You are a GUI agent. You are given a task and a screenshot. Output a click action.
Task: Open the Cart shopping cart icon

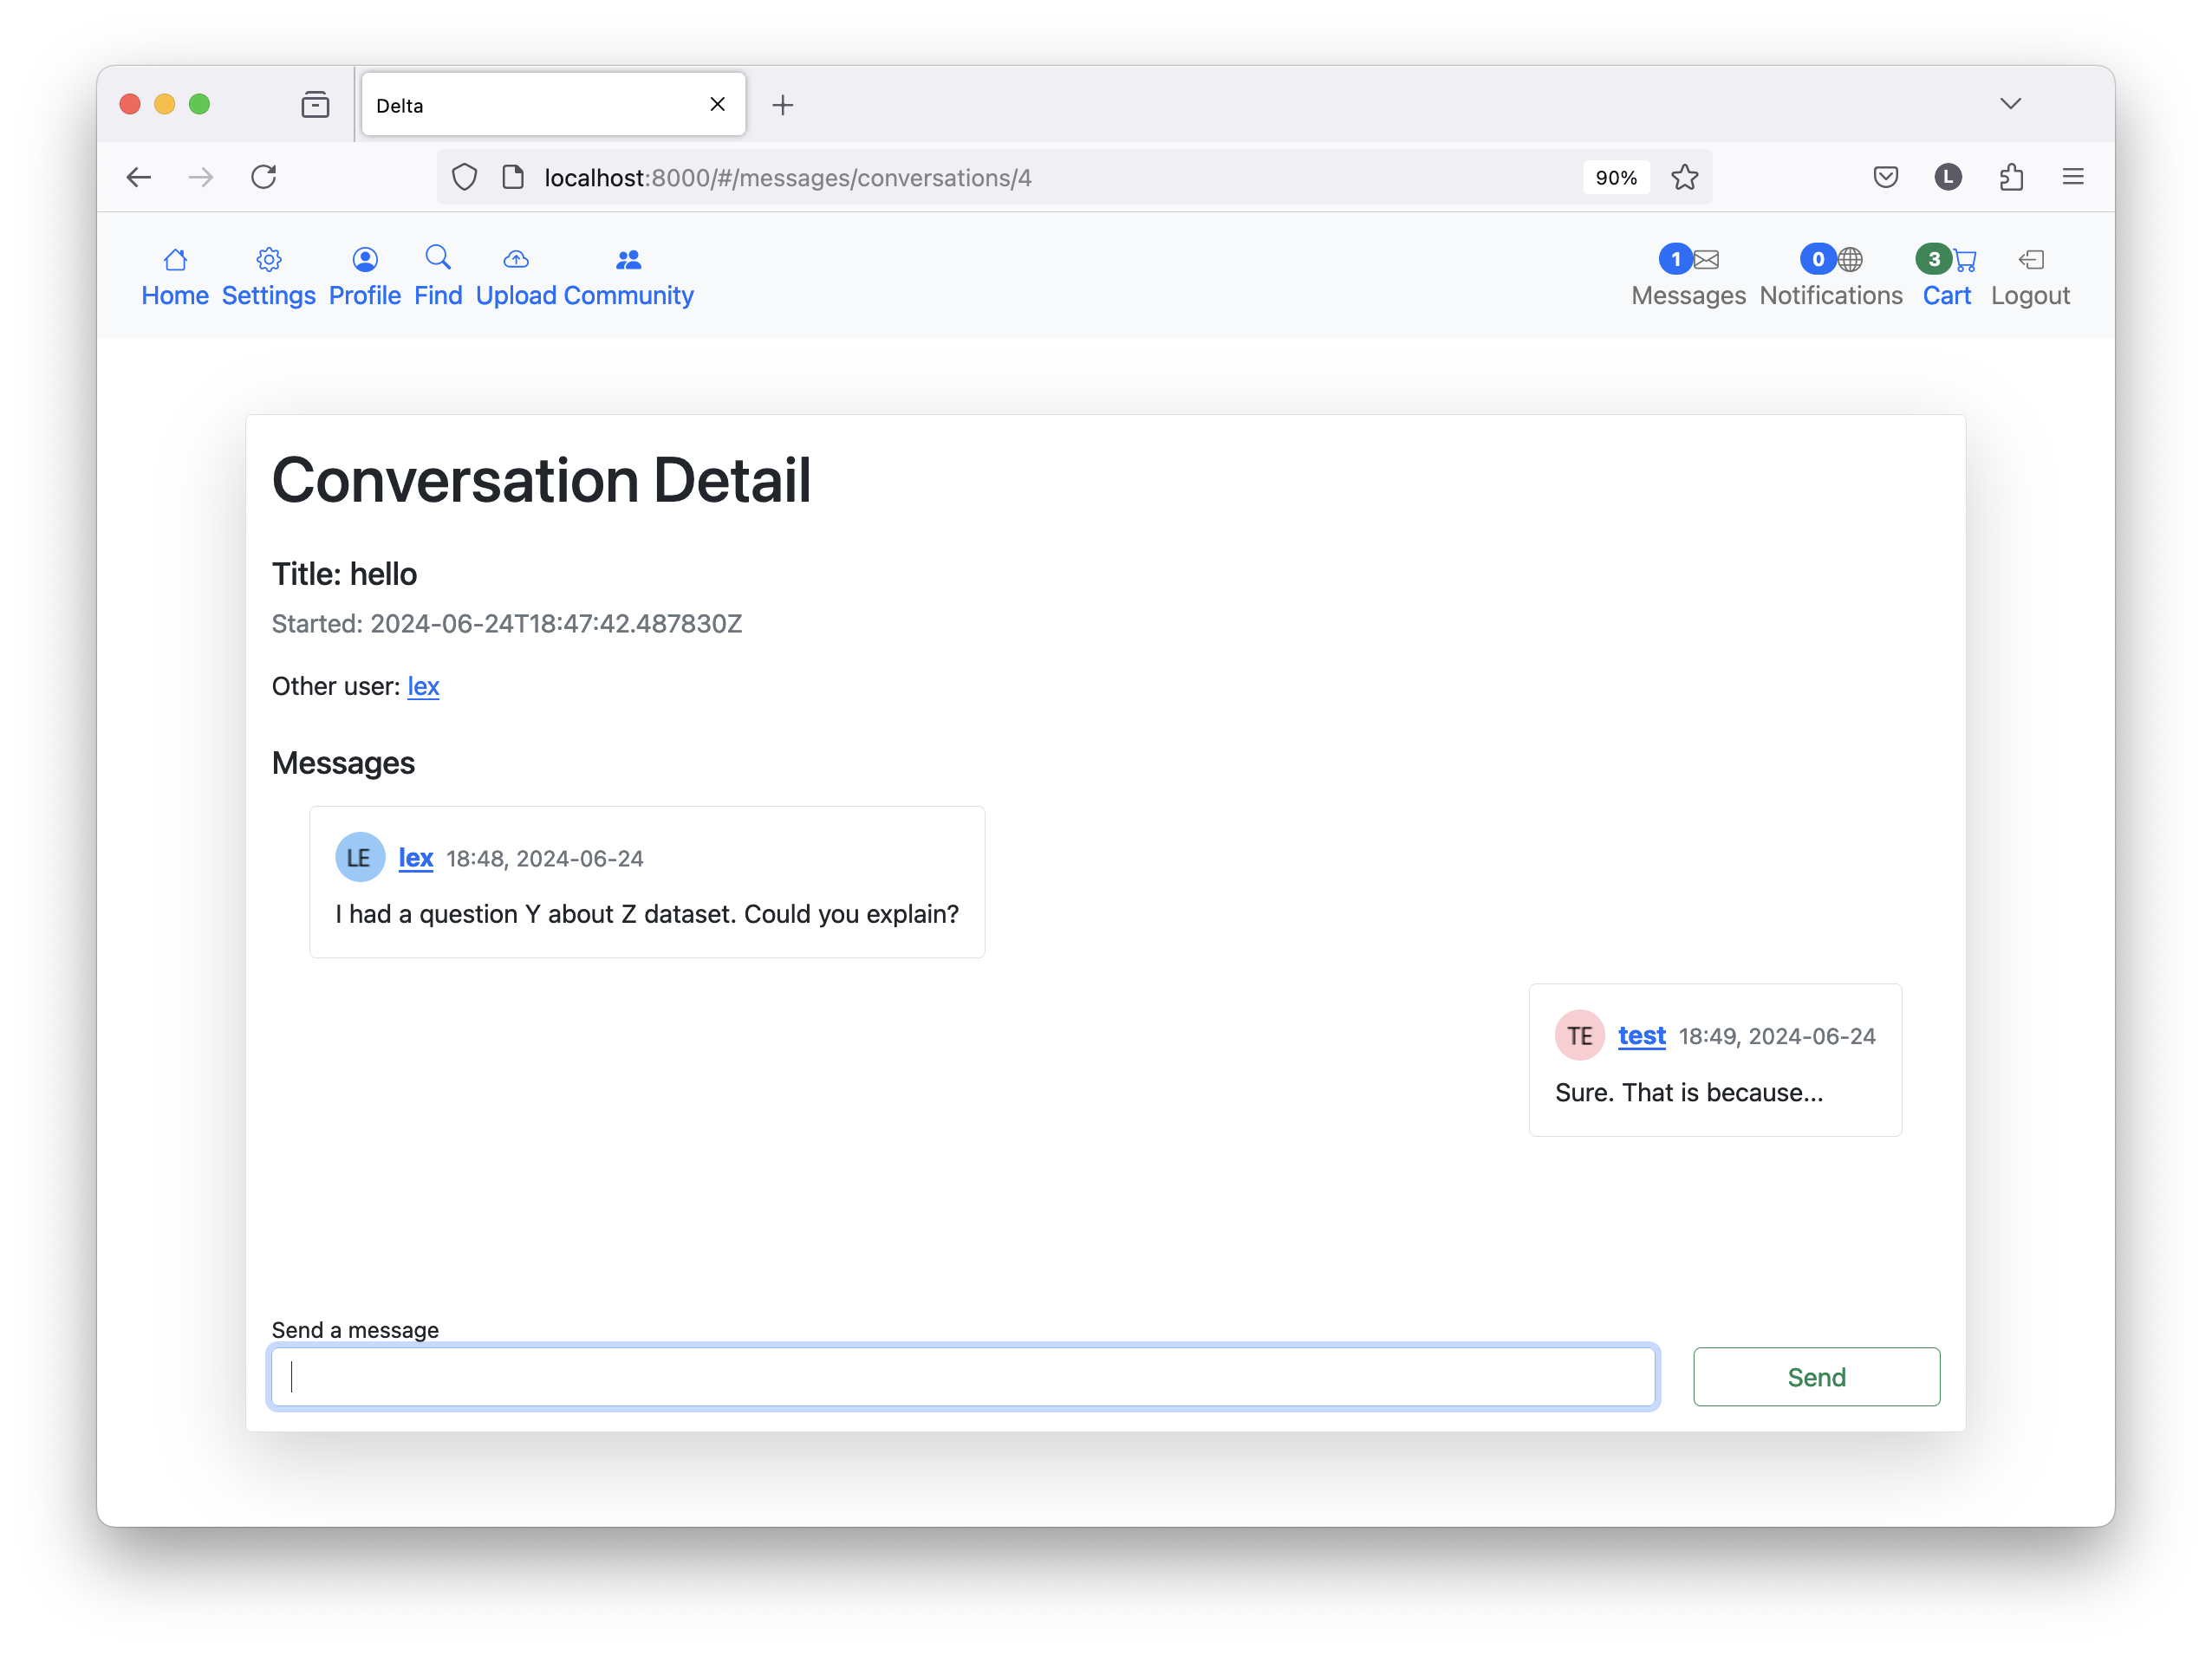[x=1964, y=260]
